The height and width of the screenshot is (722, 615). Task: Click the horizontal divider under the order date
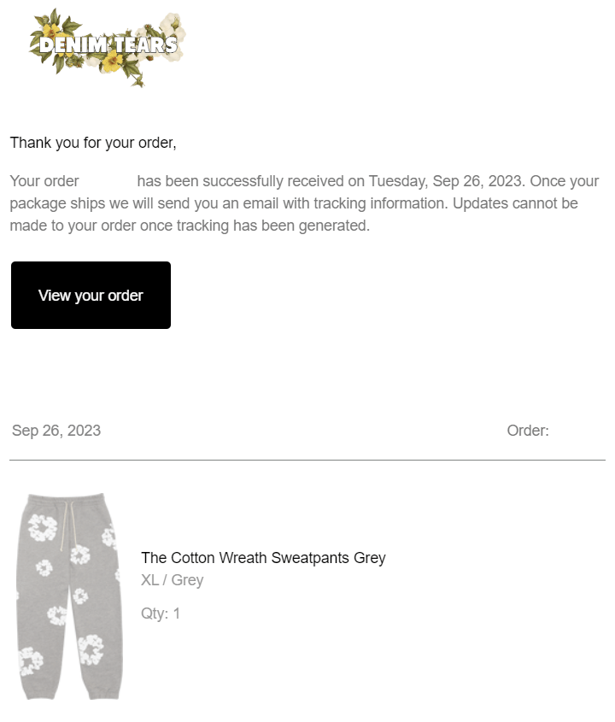click(307, 460)
